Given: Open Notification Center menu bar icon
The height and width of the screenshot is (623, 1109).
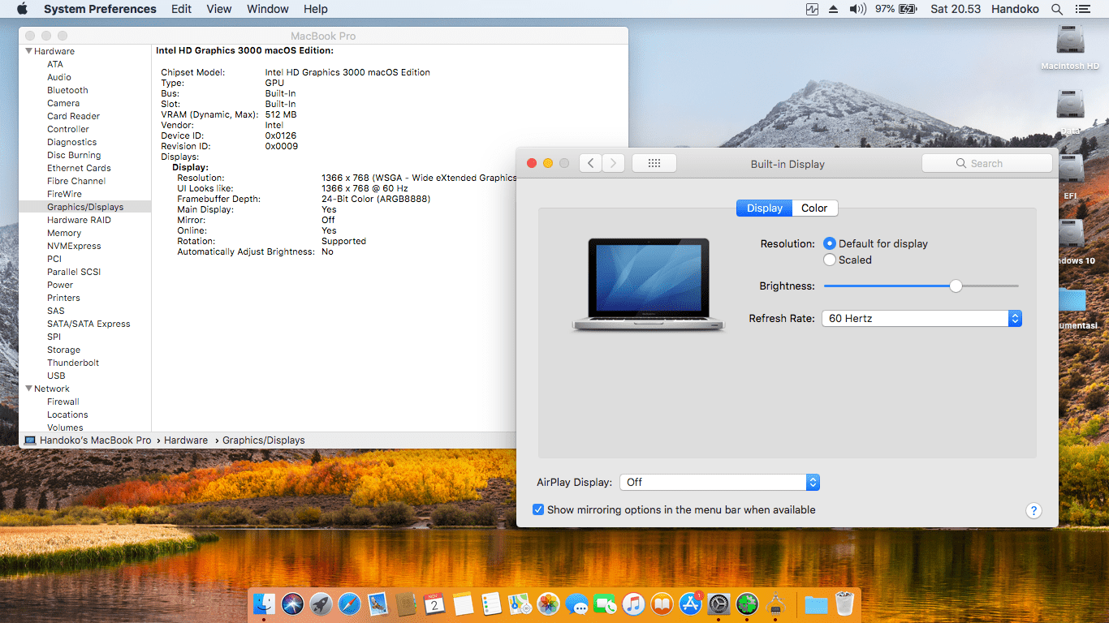Looking at the screenshot, I should [1083, 9].
